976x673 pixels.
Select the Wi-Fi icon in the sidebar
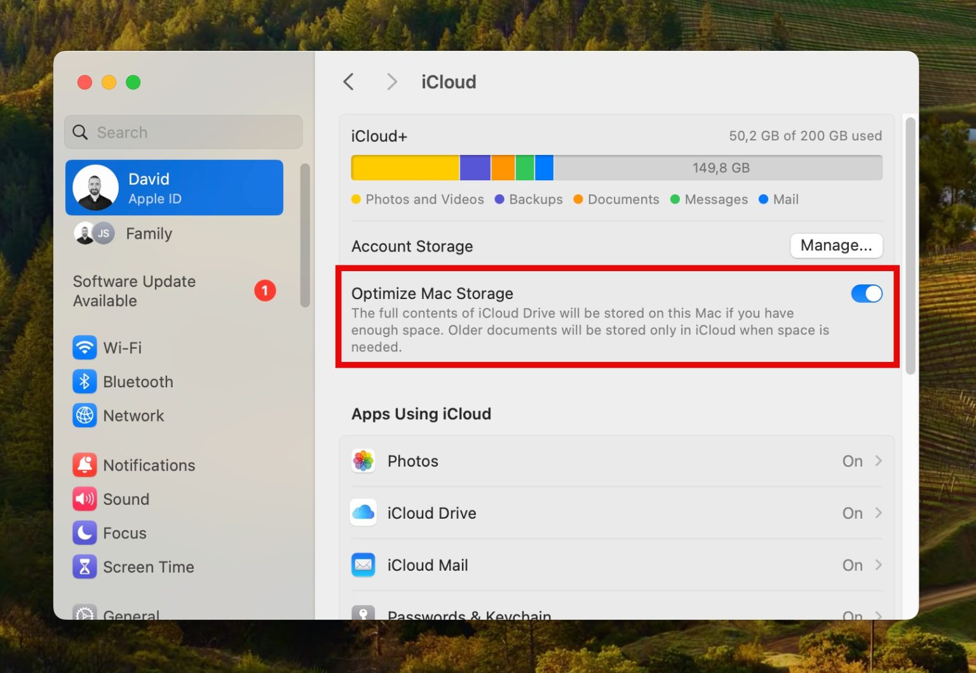pos(85,347)
